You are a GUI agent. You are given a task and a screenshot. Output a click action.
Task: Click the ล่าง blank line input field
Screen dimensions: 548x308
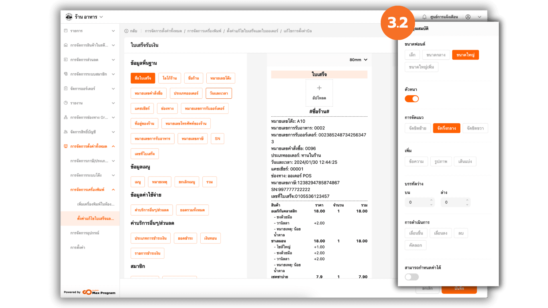click(452, 202)
